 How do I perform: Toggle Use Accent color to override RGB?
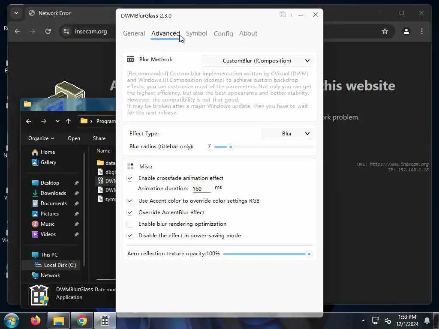click(130, 201)
